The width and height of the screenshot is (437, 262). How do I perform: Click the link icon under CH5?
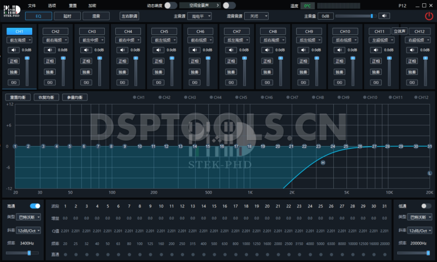pos(158,82)
